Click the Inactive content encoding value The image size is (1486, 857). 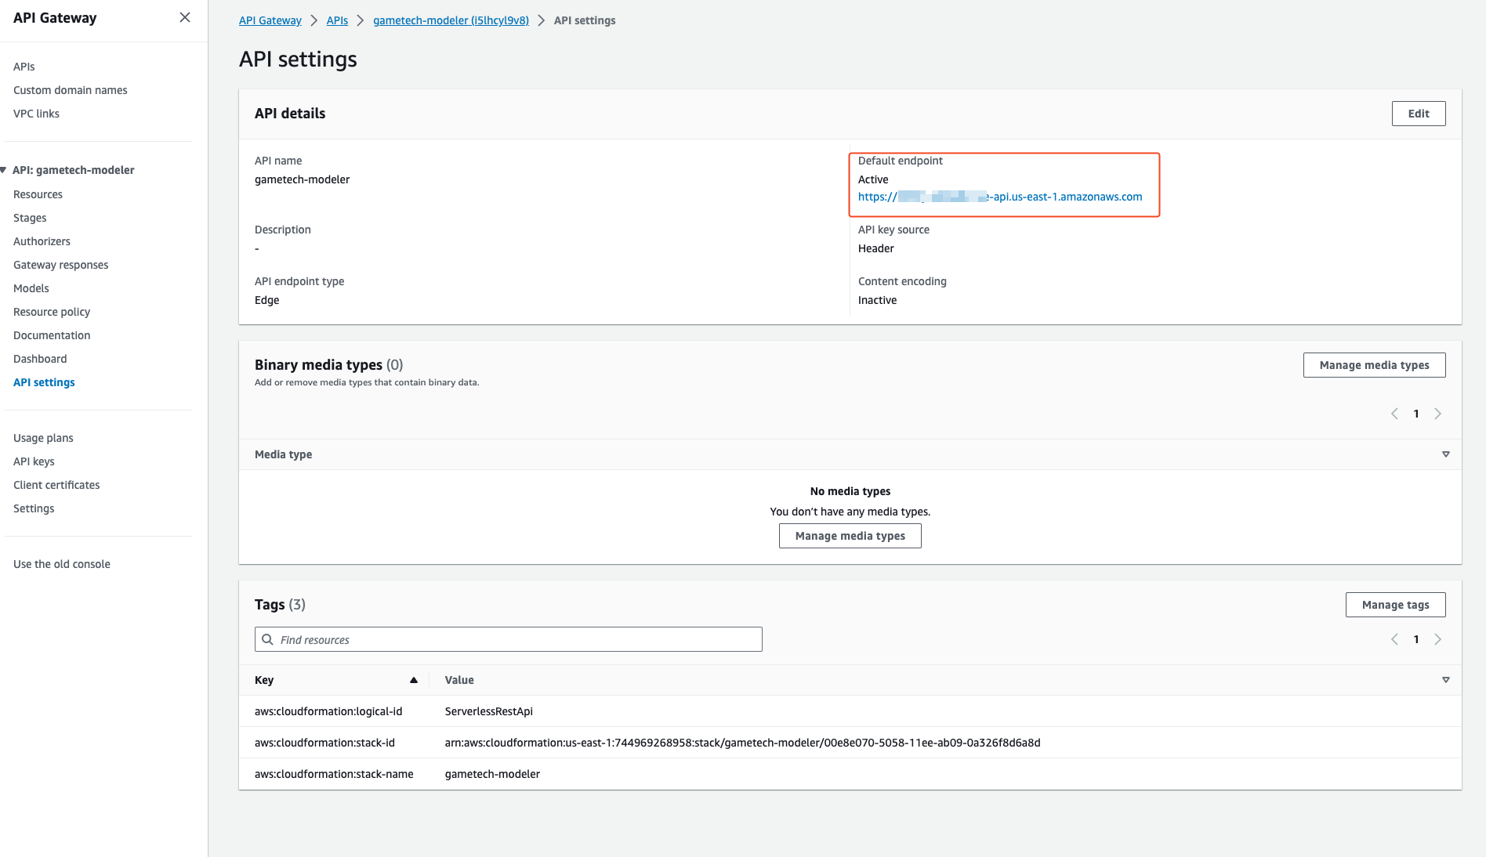click(x=878, y=300)
